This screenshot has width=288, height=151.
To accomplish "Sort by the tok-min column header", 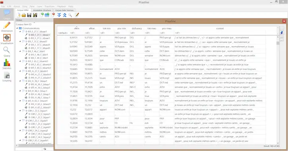I will click(x=106, y=29).
